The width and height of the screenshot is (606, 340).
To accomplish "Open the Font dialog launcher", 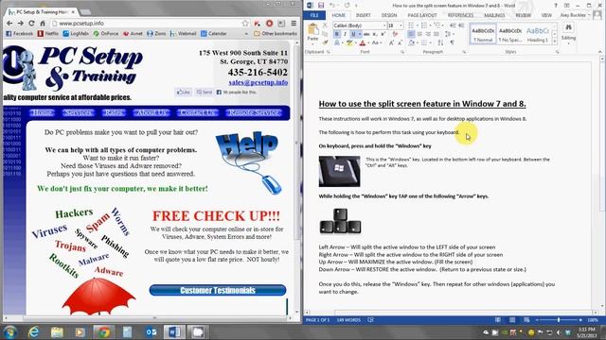I will pyautogui.click(x=402, y=52).
